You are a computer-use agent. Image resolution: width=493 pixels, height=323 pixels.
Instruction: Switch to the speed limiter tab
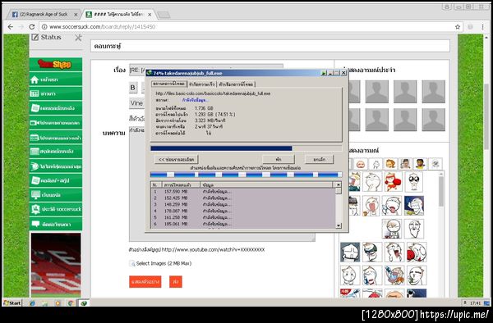tap(202, 84)
